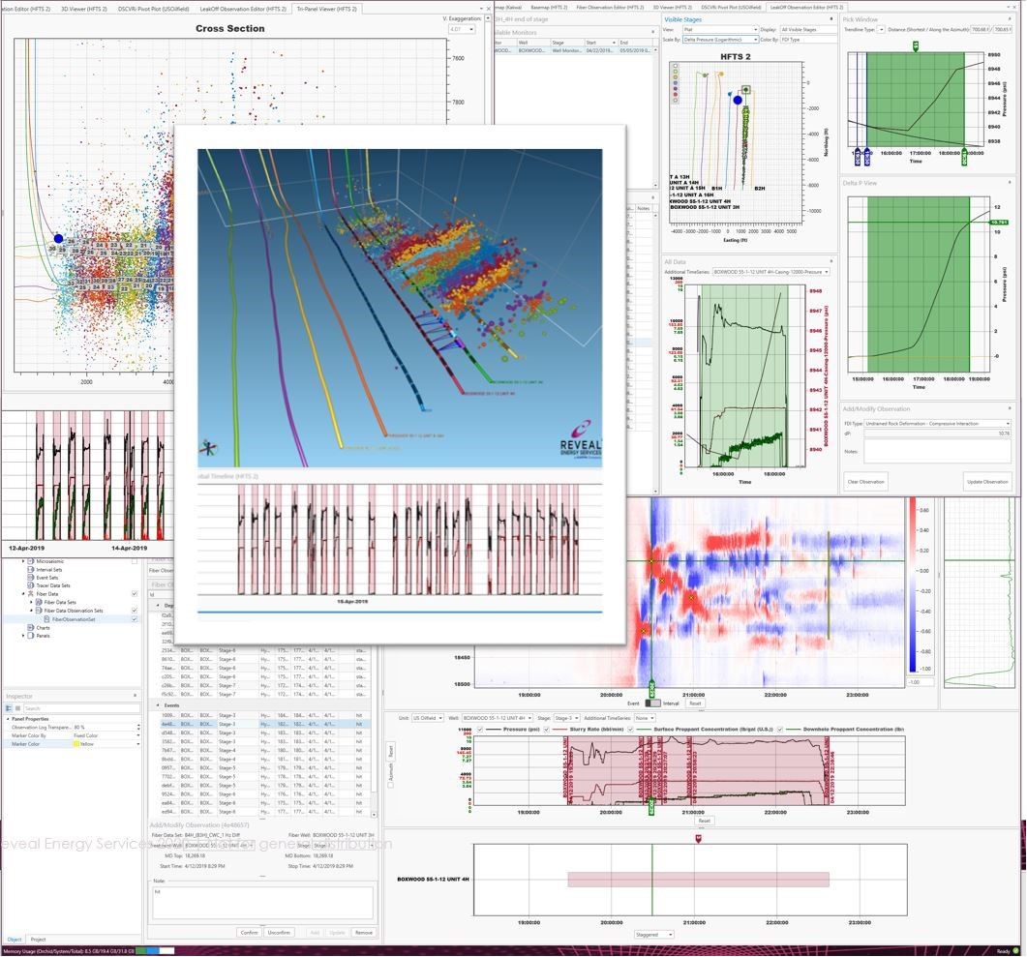1027x957 pixels.
Task: Toggle Surface Proppant Concentration series checkbox
Action: coord(630,730)
